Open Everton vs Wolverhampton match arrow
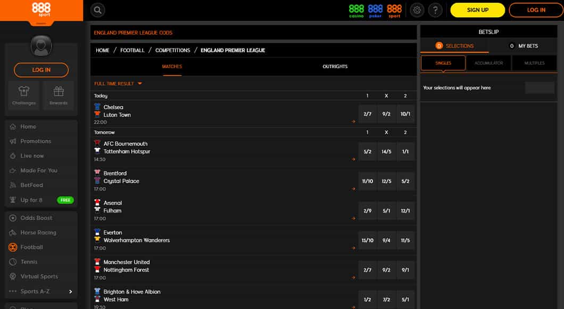This screenshot has width=564, height=309. [353, 248]
